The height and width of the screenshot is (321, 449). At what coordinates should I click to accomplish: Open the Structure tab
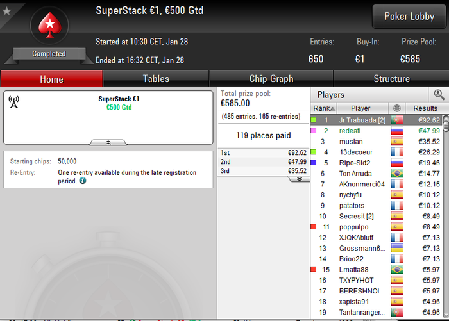tap(391, 79)
